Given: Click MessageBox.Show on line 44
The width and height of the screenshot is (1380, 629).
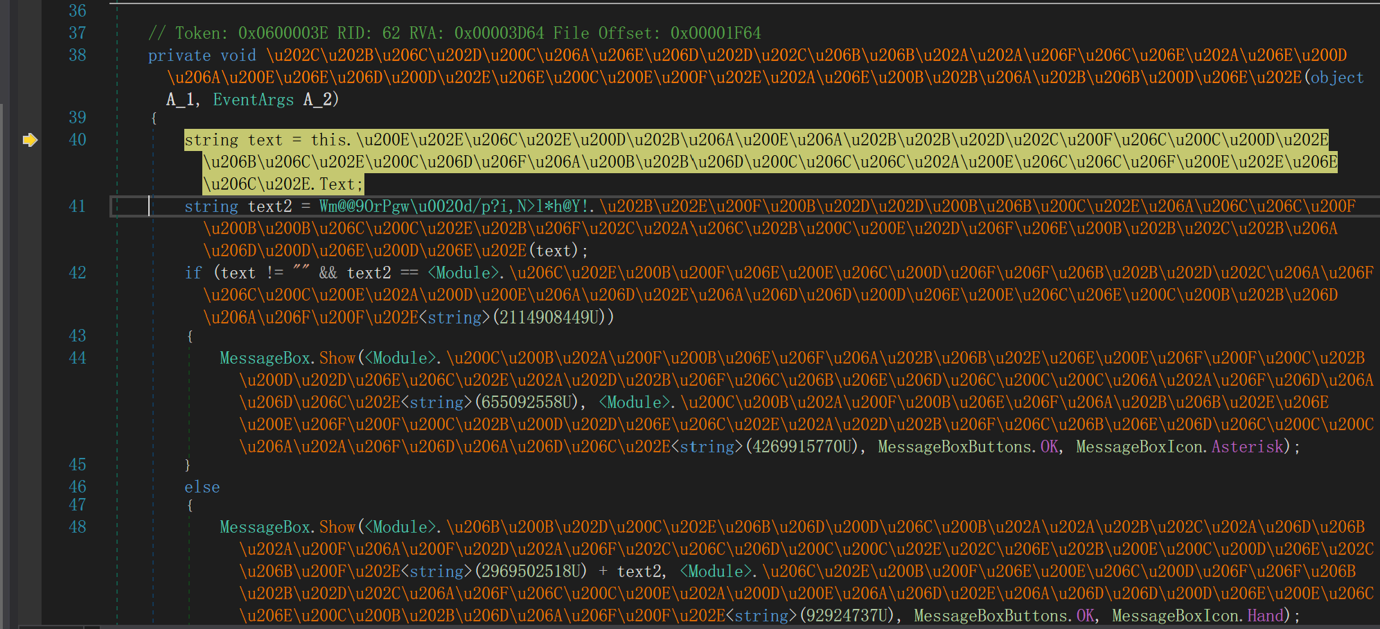Looking at the screenshot, I should pos(287,358).
